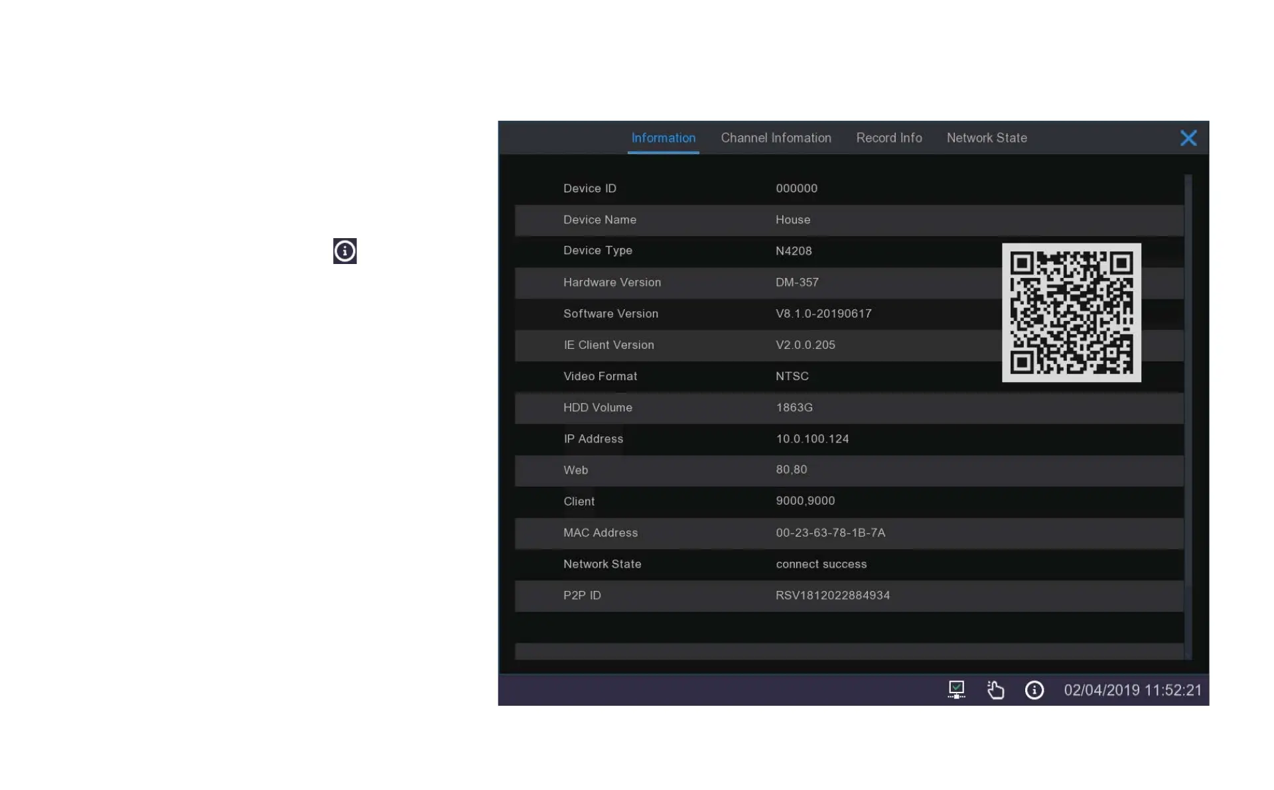Open the Record Info tab
Viewport: 1274px width, 790px height.
[888, 138]
